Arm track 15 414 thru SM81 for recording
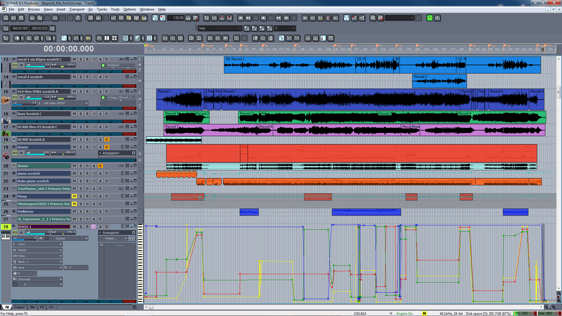The width and height of the screenshot is (562, 316). click(87, 92)
